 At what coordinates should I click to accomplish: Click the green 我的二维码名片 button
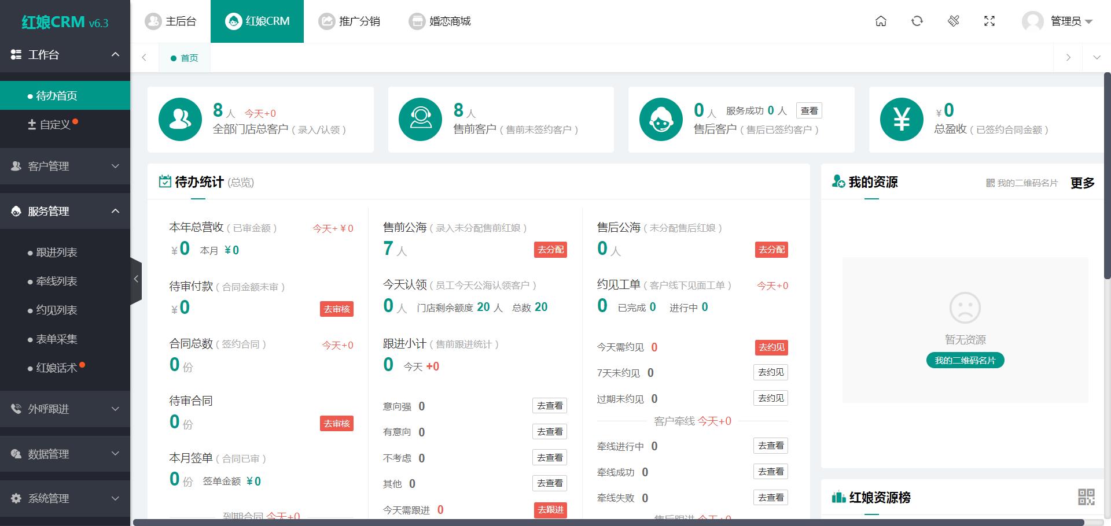point(965,360)
